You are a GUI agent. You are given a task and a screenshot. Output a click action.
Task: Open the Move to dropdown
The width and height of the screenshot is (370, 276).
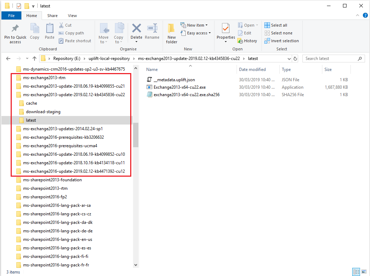pyautogui.click(x=104, y=33)
